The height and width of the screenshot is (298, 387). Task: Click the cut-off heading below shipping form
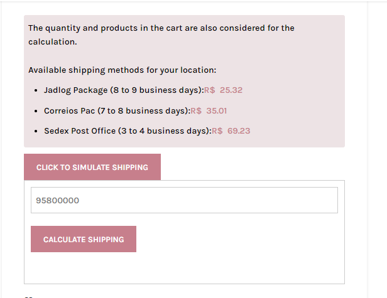click(x=29, y=297)
